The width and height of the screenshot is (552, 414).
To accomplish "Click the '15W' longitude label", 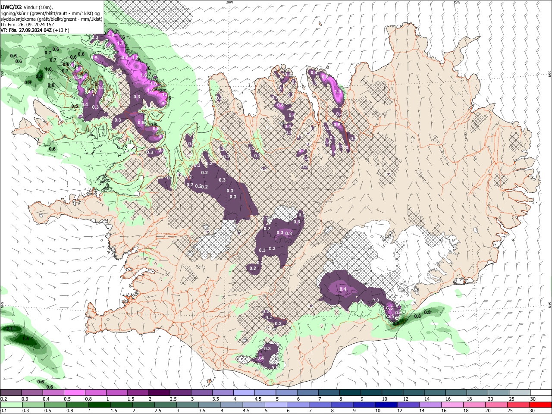I will pyautogui.click(x=457, y=2).
